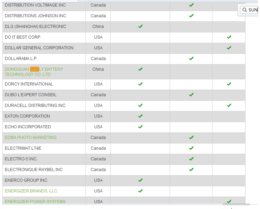Click checkmark in DISTRIBUTION VOLTIMAGE INC row
Viewport: 260px width, 209px height.
point(191,5)
